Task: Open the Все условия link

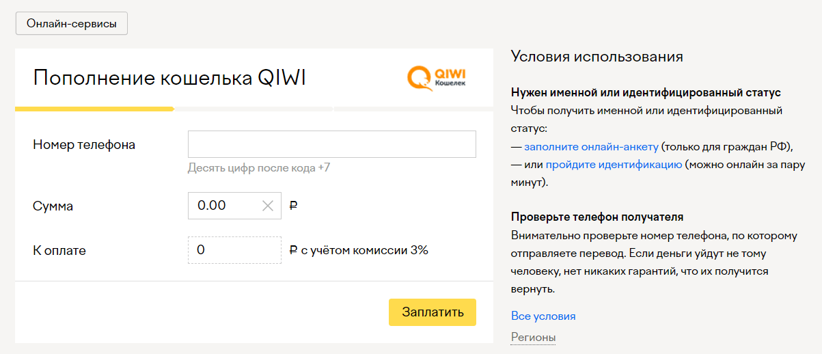Action: pyautogui.click(x=543, y=316)
